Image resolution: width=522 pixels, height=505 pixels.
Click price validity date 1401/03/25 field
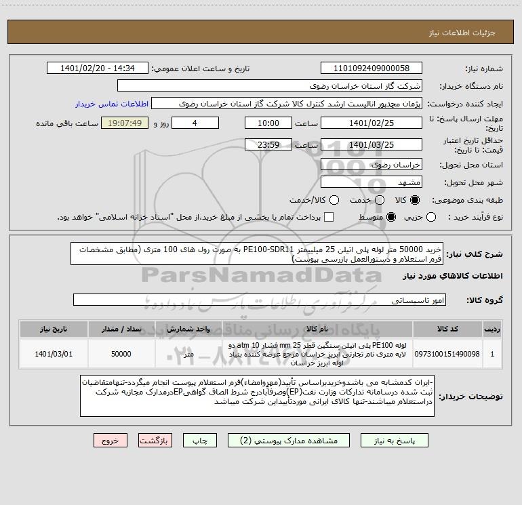[x=372, y=144]
